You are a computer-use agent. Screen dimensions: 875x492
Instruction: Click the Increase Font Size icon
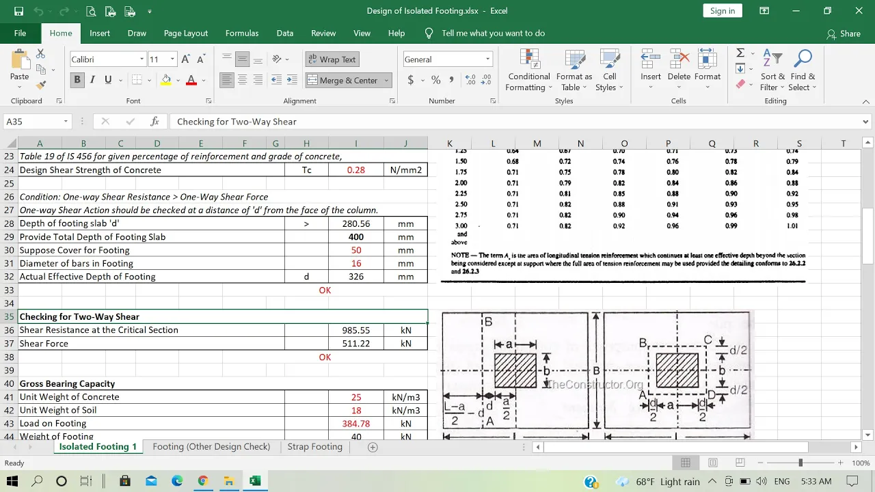(186, 59)
